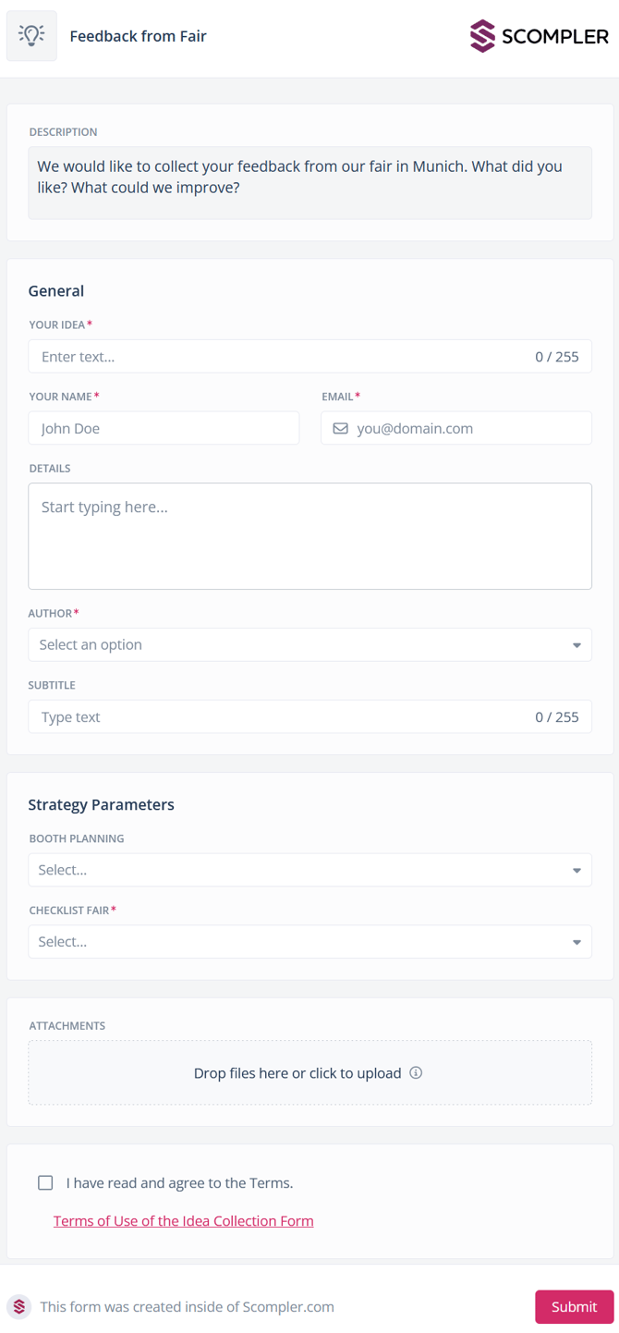Click the Author dropdown arrow
Viewport: 619px width, 1333px height.
click(577, 645)
